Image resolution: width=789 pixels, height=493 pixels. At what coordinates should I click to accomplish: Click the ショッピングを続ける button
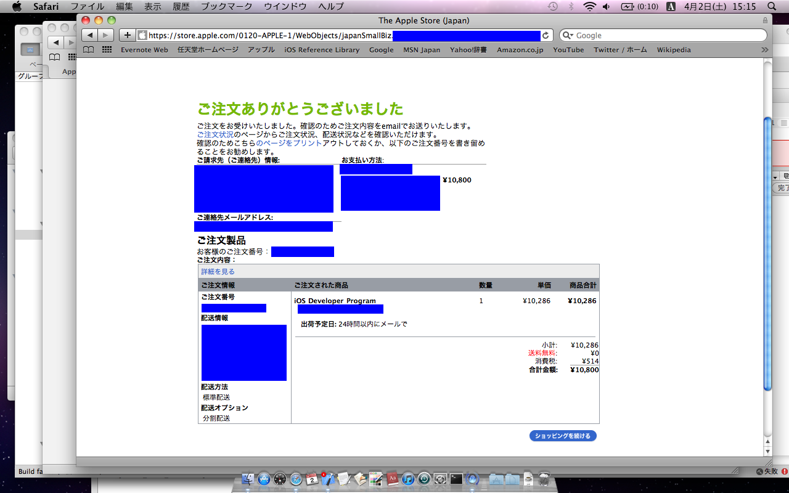coord(563,436)
